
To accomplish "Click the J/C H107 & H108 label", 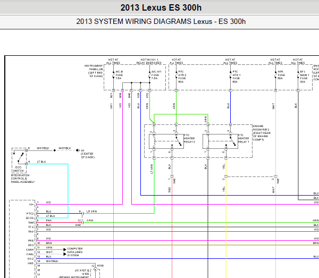I will (82, 272).
